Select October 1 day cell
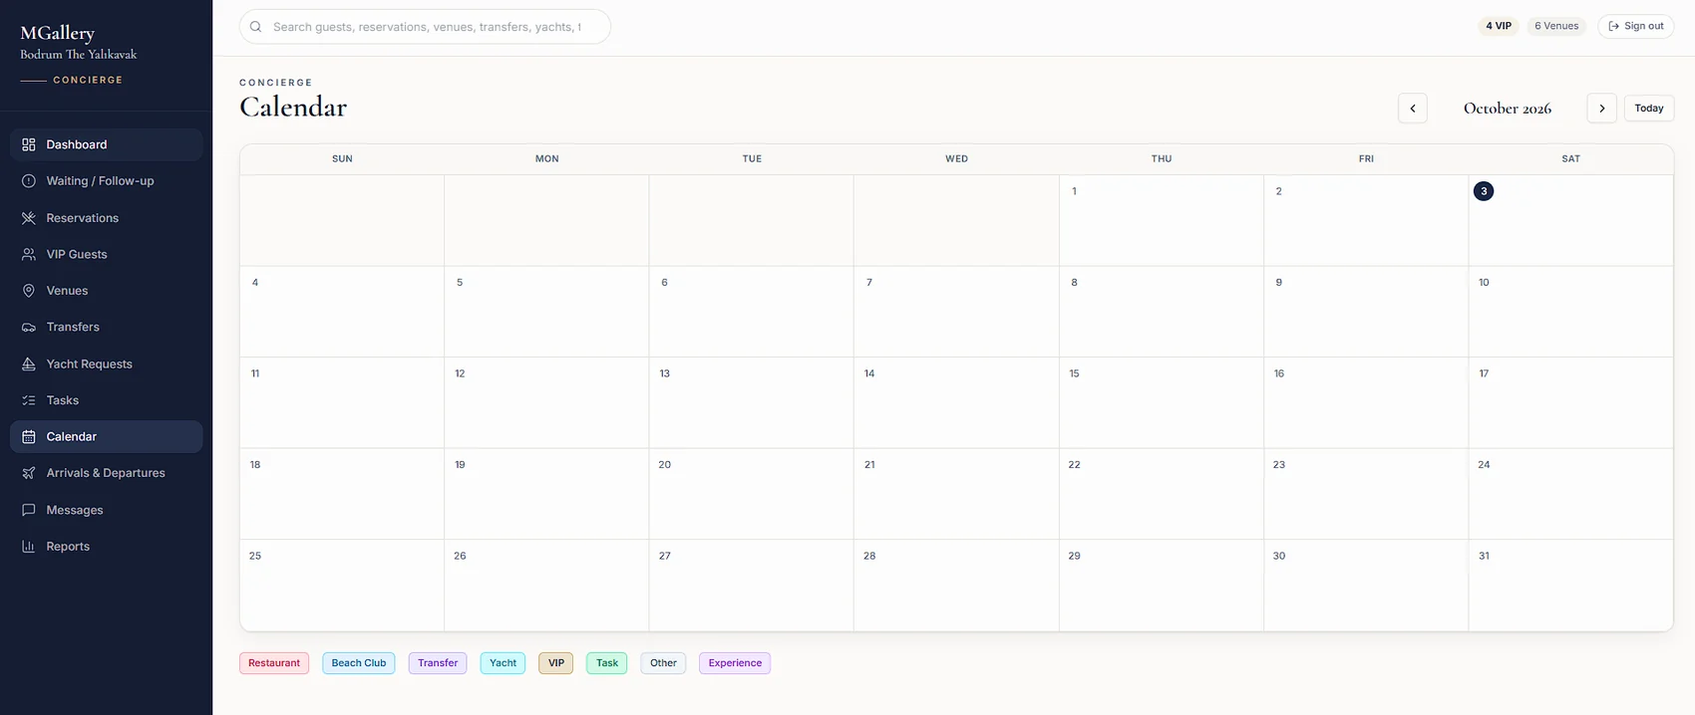 1162,220
